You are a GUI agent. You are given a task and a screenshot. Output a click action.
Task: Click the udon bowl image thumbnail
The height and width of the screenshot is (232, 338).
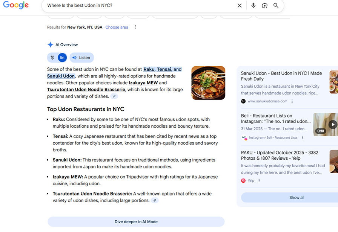[x=208, y=83]
